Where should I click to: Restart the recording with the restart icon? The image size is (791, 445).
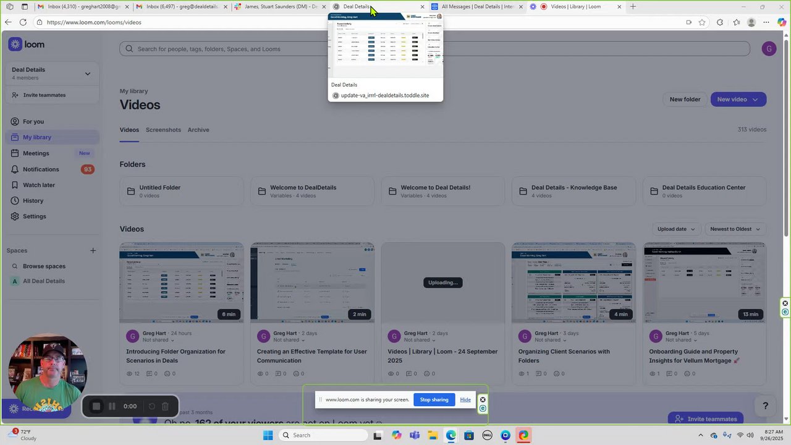pos(151,406)
